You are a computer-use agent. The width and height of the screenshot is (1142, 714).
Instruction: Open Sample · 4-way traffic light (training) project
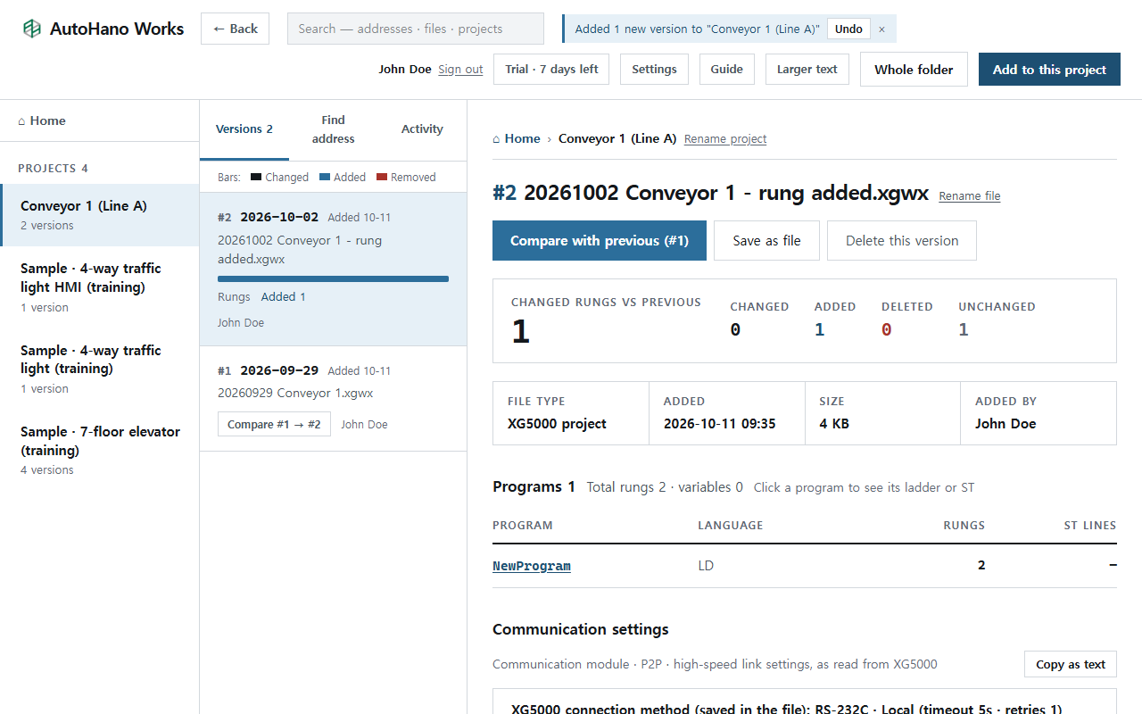(100, 369)
